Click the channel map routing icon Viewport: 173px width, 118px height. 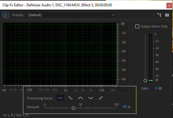159,15
